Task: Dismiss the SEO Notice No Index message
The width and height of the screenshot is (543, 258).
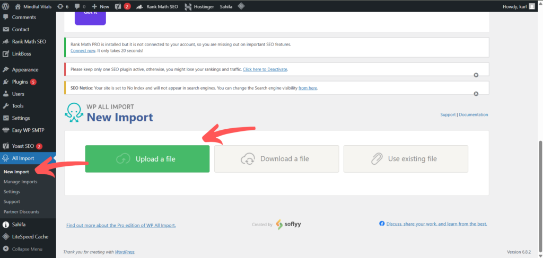Action: coord(476,94)
